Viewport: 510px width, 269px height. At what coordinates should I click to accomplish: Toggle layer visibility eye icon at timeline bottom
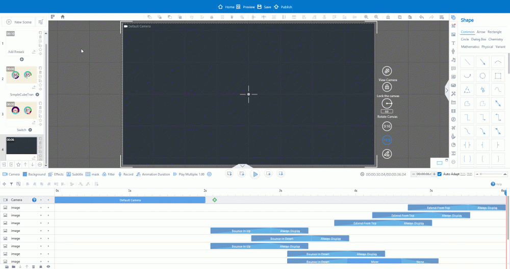48,266
